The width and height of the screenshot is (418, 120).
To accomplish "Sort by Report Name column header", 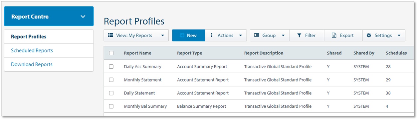I will coord(137,53).
